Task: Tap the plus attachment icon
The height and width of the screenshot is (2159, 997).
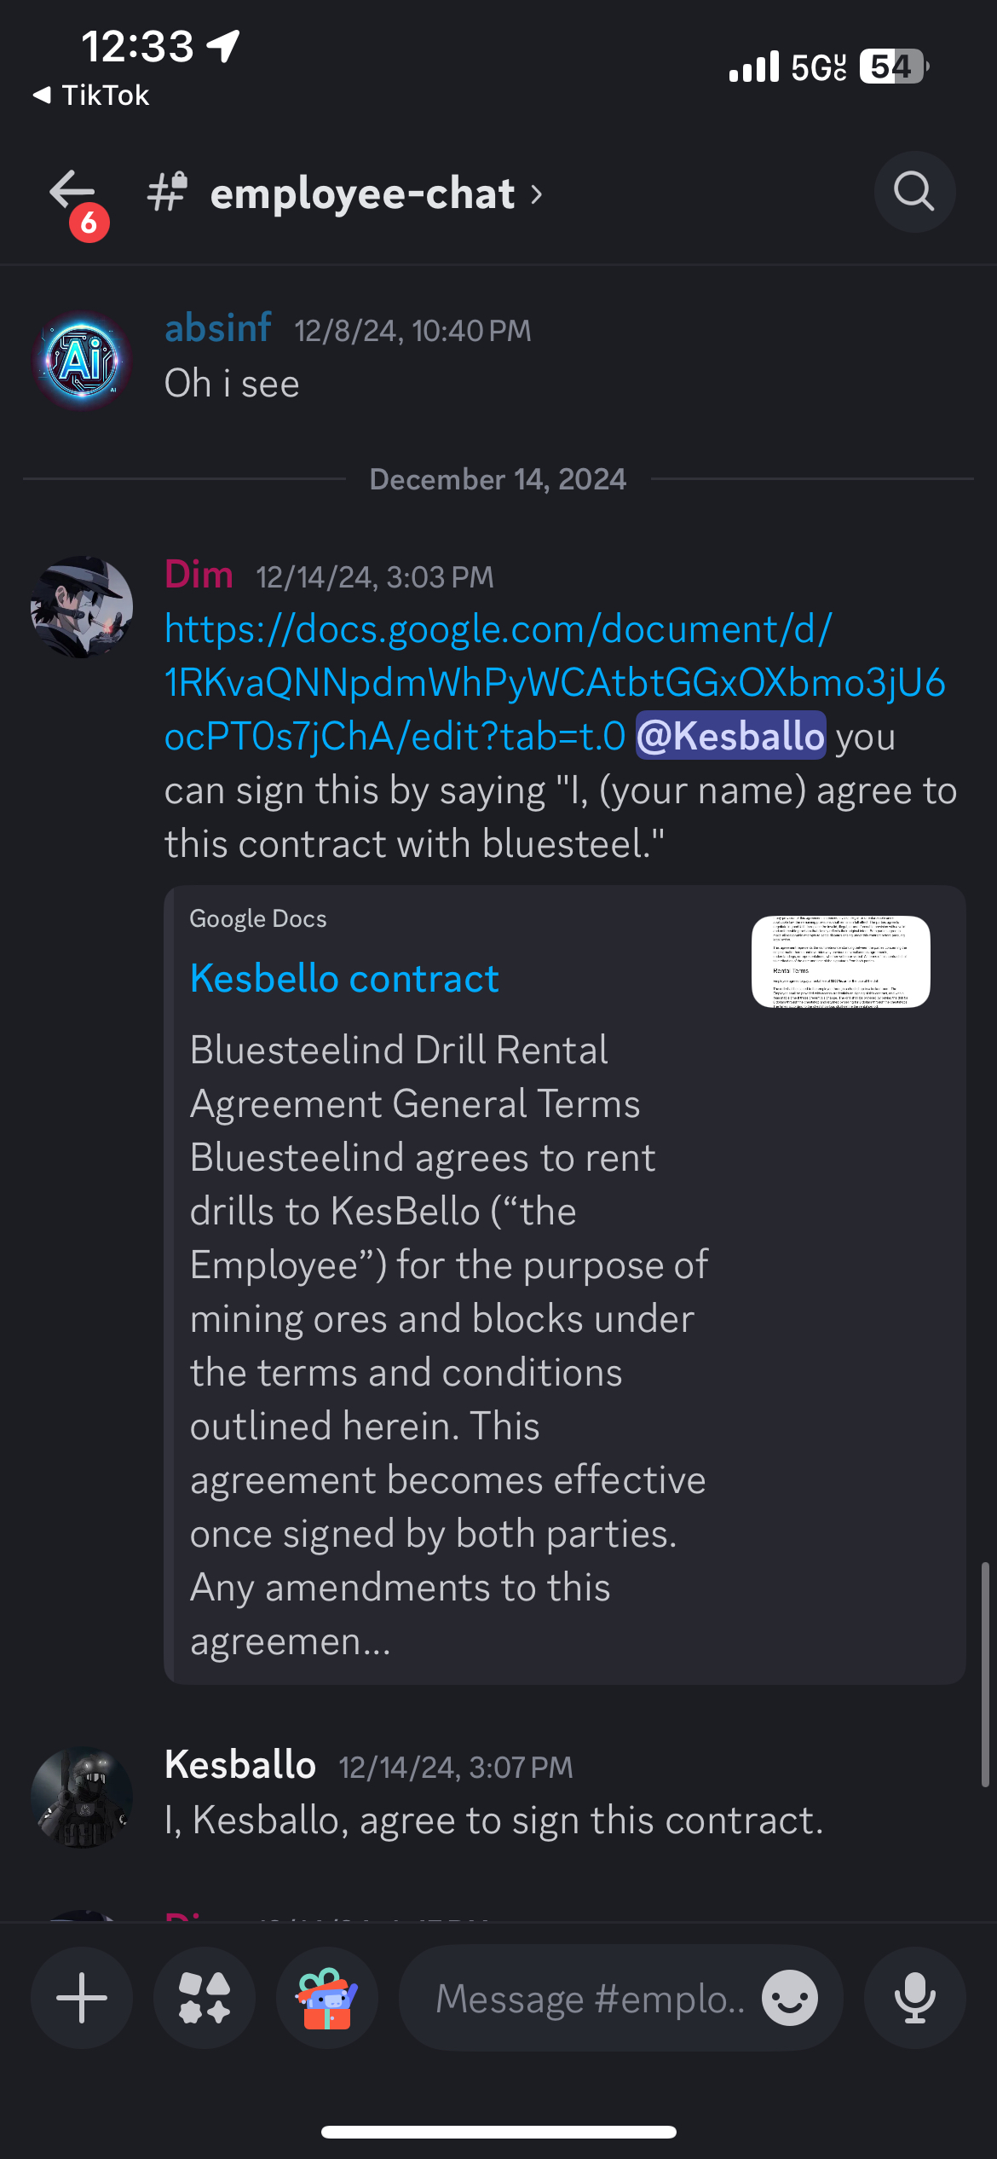Action: [x=82, y=1998]
